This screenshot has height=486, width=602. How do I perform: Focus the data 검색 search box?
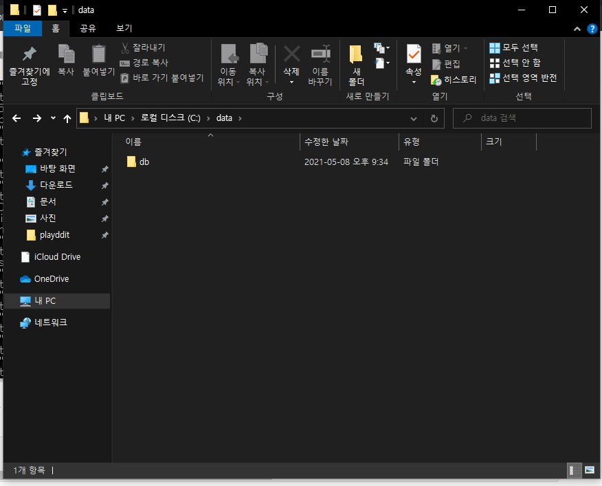click(522, 118)
